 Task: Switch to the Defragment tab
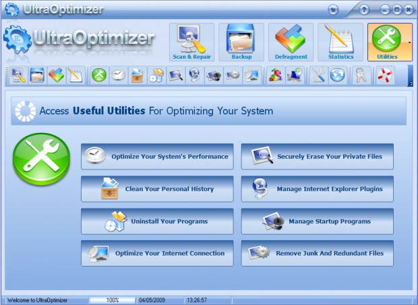[291, 42]
